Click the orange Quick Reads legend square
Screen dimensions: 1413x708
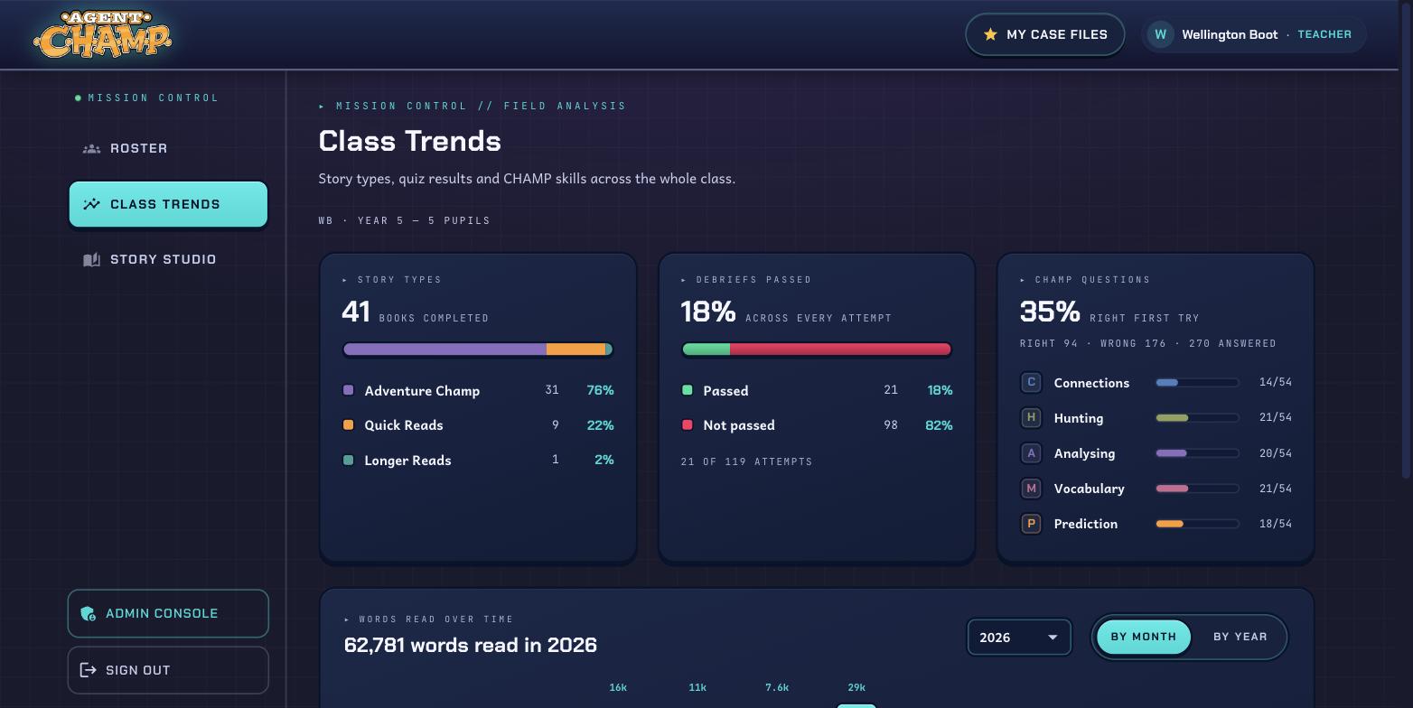(348, 424)
